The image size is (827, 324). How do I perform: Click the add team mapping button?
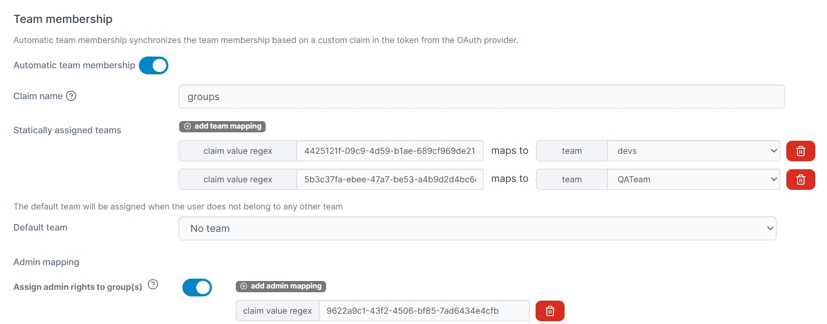click(222, 126)
